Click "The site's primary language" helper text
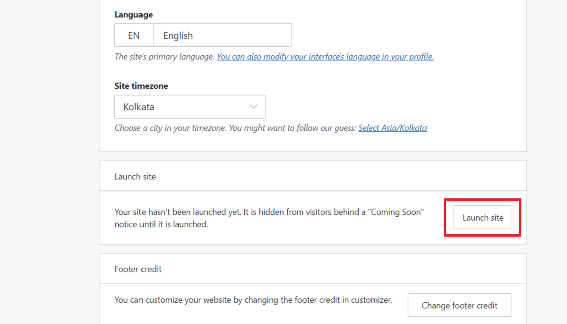 [164, 57]
